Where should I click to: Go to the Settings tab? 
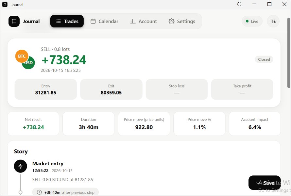[x=182, y=21]
